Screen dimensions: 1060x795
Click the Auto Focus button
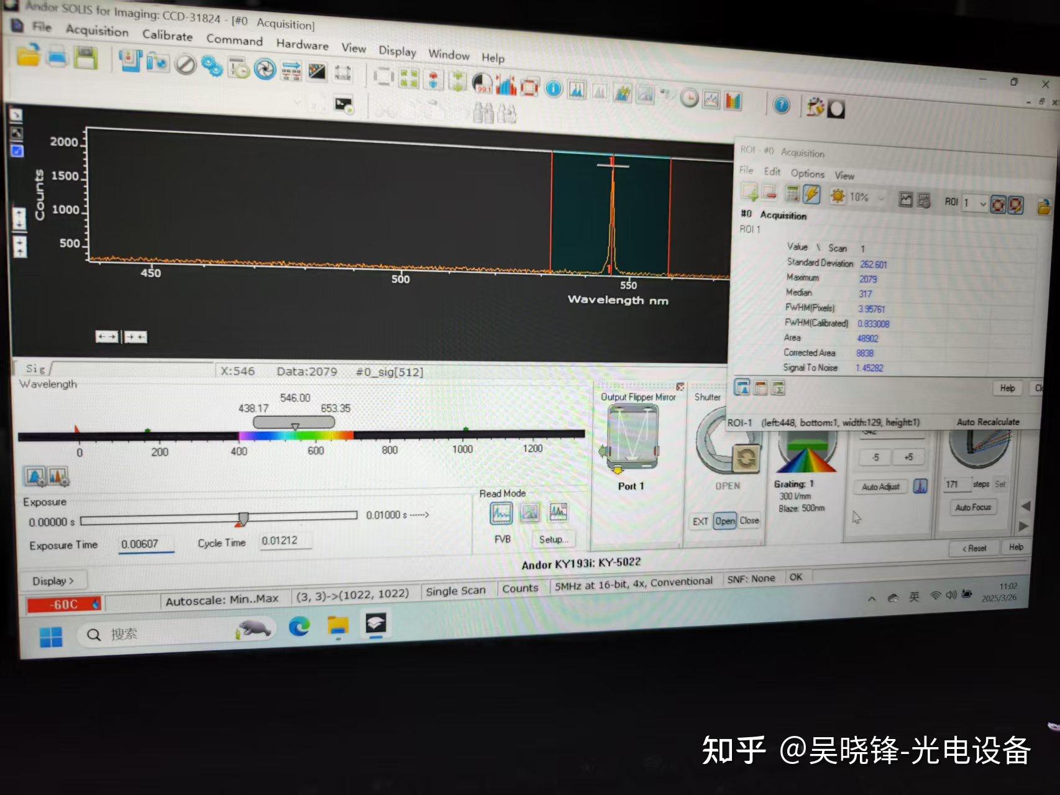[x=972, y=507]
